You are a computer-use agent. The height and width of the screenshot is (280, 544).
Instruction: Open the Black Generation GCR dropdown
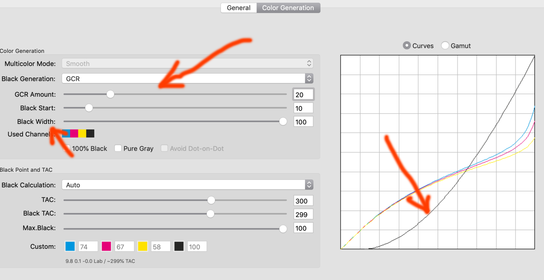[187, 79]
